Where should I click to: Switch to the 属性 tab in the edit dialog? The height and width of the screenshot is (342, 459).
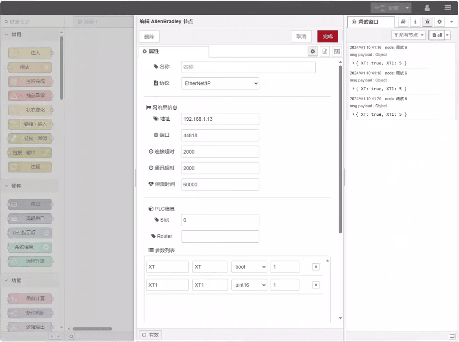pyautogui.click(x=173, y=51)
